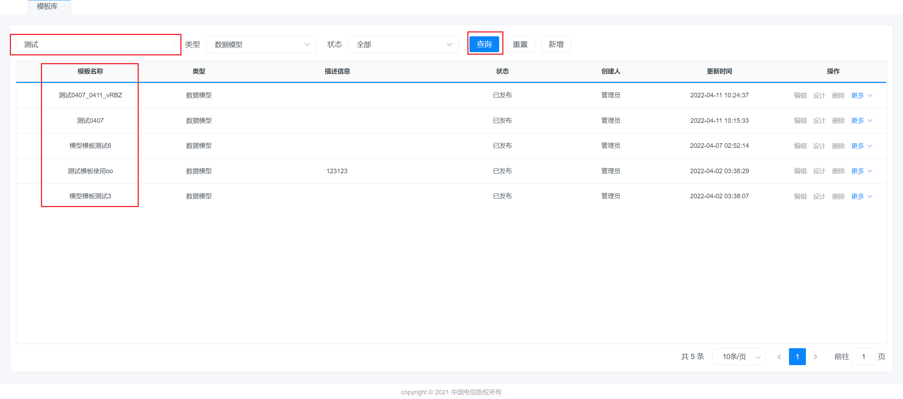903x399 pixels.
Task: Open 更多 options for 模型模板测试6
Action: point(861,146)
